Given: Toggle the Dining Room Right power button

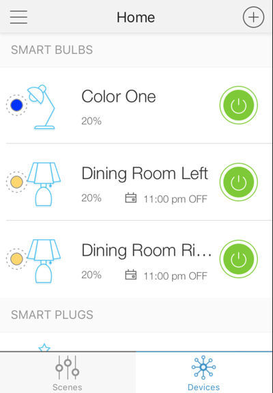Looking at the screenshot, I should (x=238, y=259).
